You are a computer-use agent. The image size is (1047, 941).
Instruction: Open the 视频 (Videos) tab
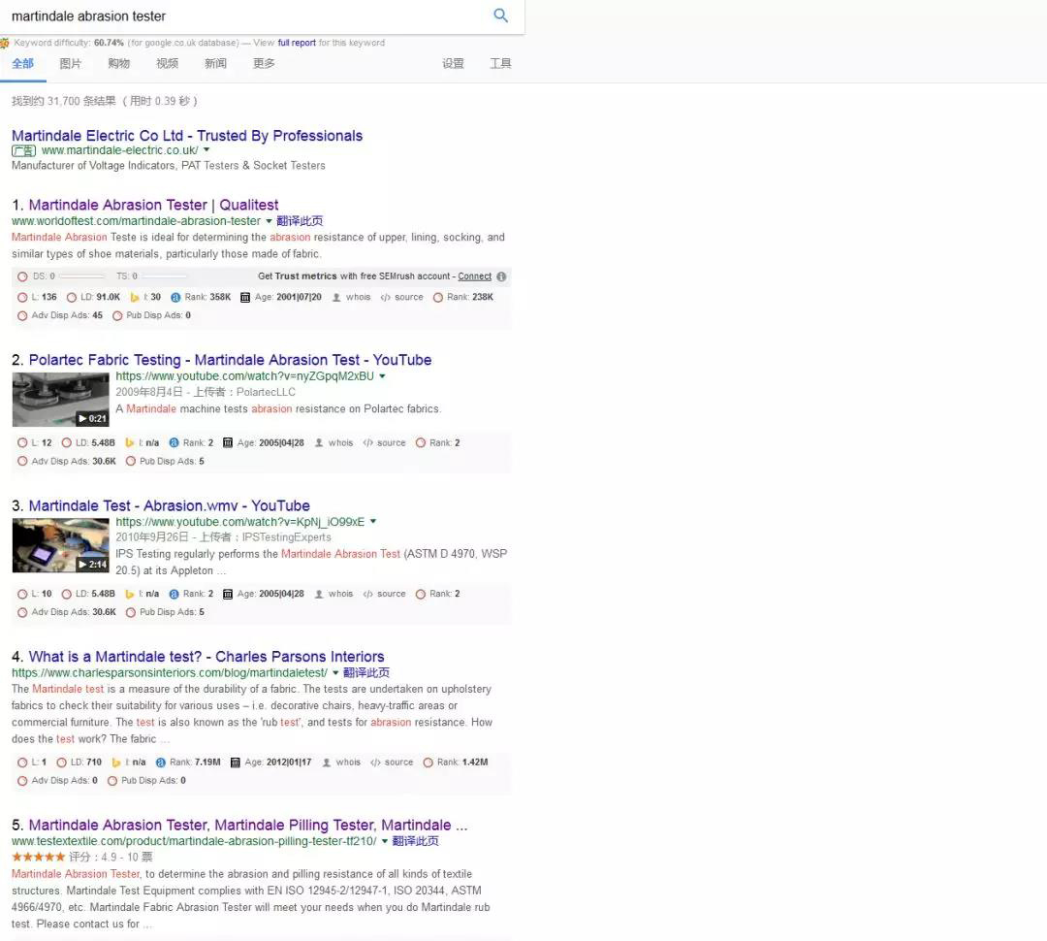point(167,64)
